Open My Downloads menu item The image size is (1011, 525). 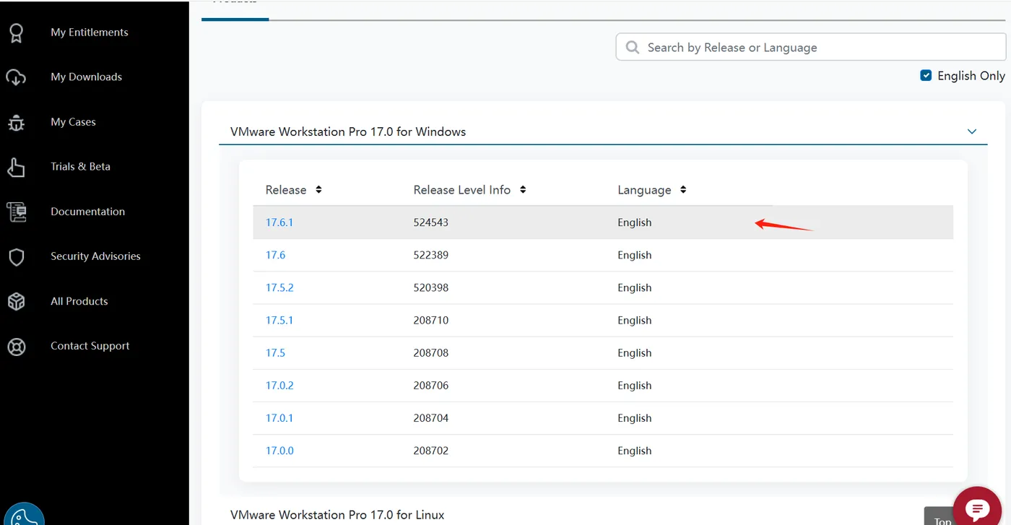[86, 77]
